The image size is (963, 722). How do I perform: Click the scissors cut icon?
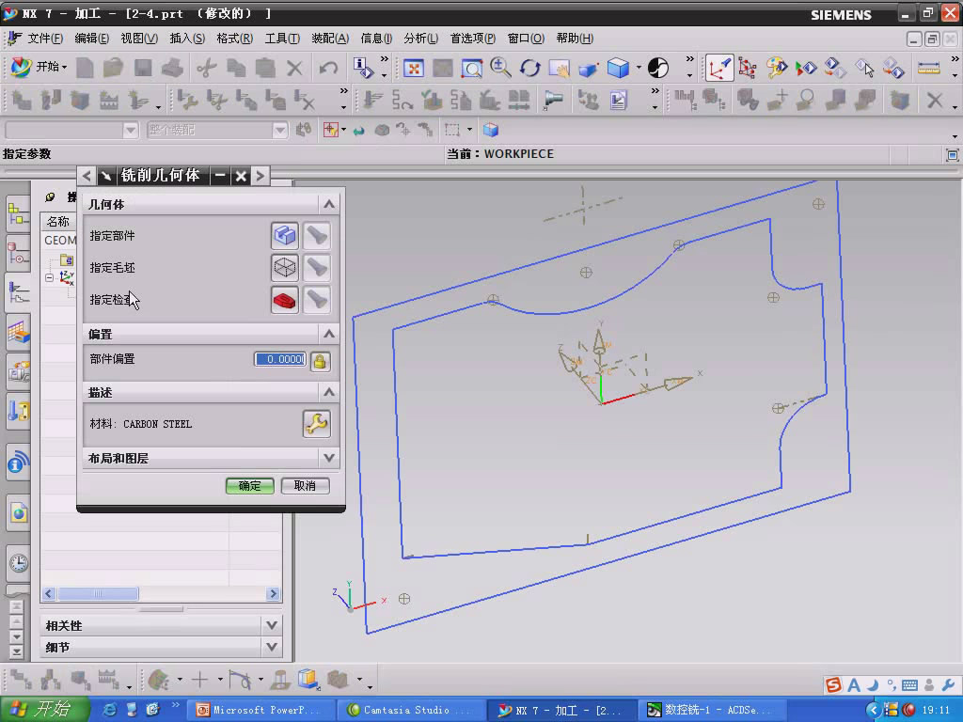pyautogui.click(x=207, y=68)
